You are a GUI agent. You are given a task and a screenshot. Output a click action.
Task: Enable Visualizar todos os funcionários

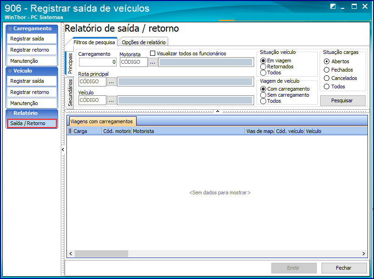click(x=152, y=53)
